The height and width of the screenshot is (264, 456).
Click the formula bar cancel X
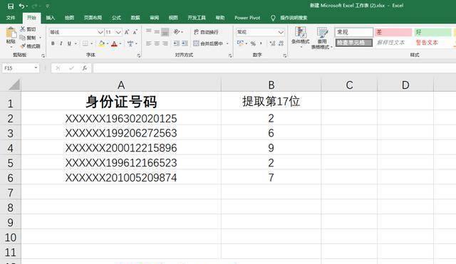[x=58, y=68]
